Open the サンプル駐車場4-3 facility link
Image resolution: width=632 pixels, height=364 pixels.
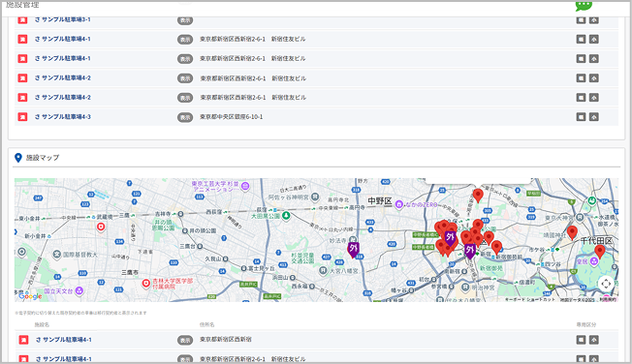click(62, 117)
